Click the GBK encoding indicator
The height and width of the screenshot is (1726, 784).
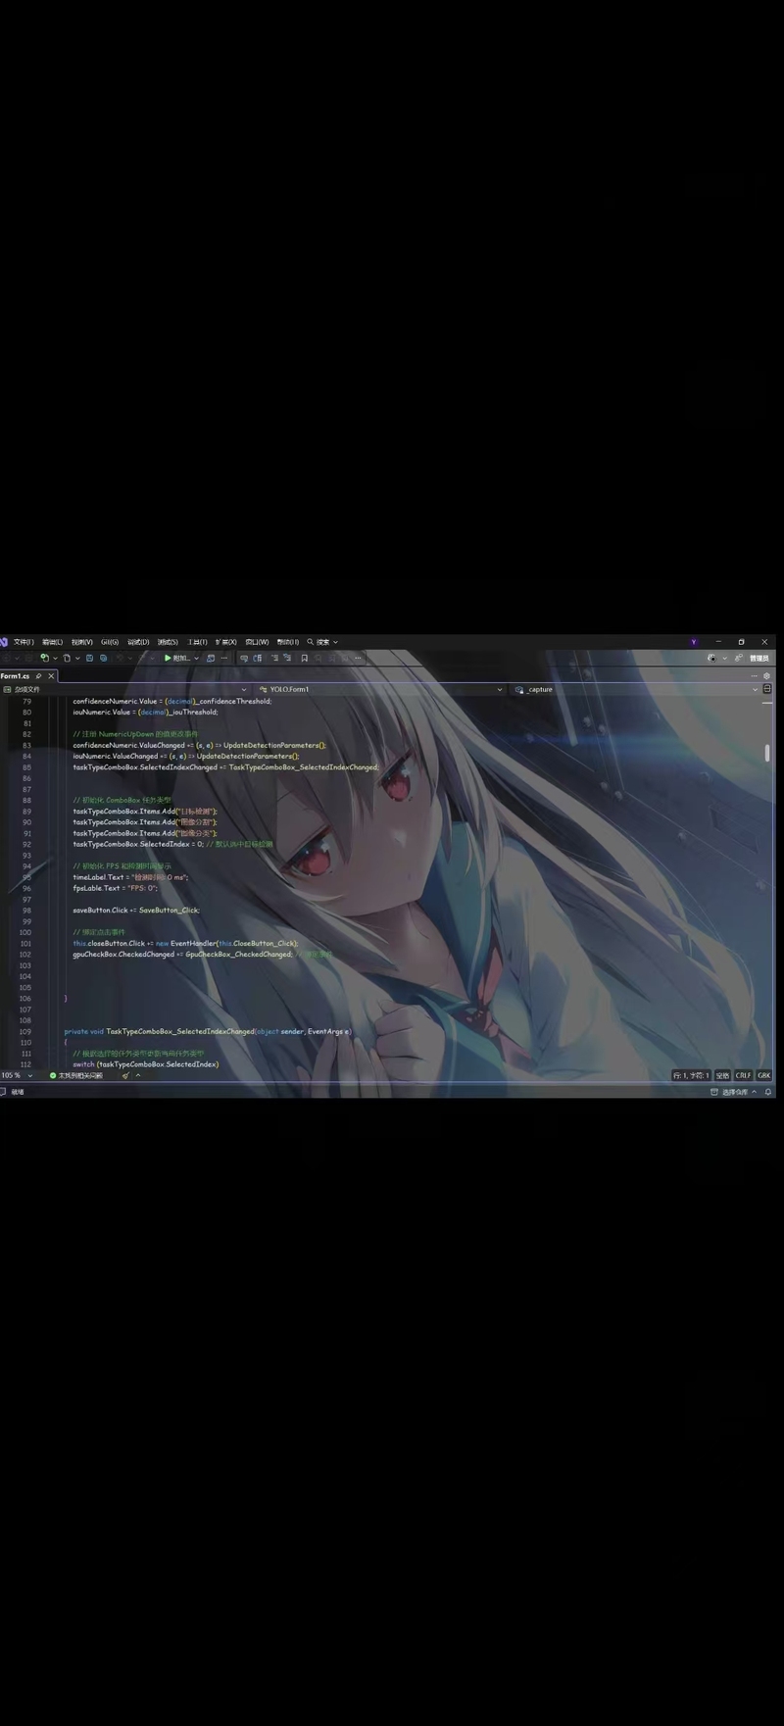click(x=763, y=1075)
